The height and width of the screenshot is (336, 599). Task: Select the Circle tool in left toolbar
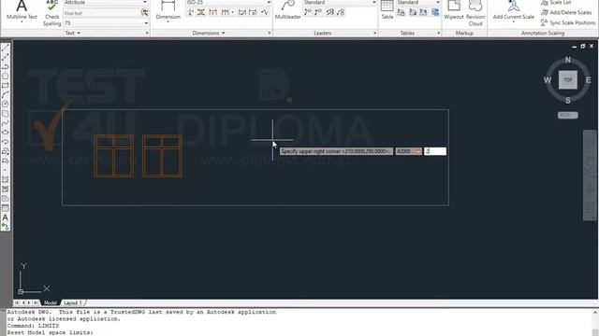6,105
